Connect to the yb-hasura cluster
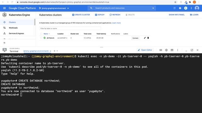This screenshot has height=113, width=202. [135, 38]
